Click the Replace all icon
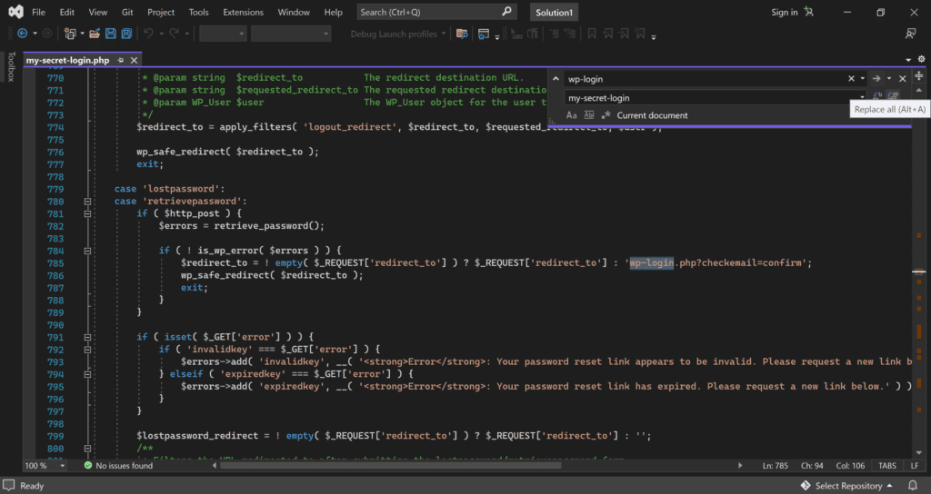Image resolution: width=931 pixels, height=494 pixels. pos(893,97)
